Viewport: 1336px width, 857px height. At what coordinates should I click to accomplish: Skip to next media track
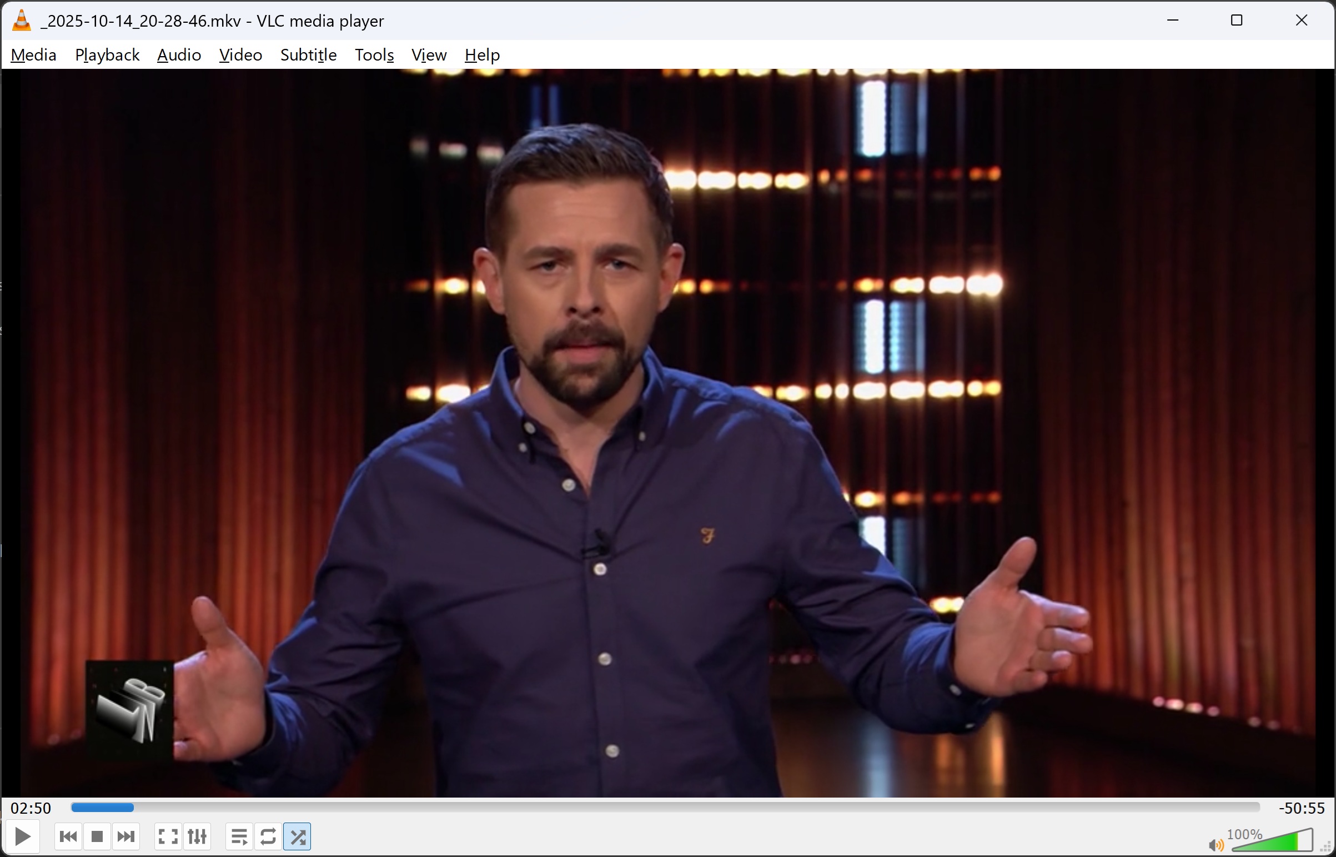pyautogui.click(x=126, y=836)
